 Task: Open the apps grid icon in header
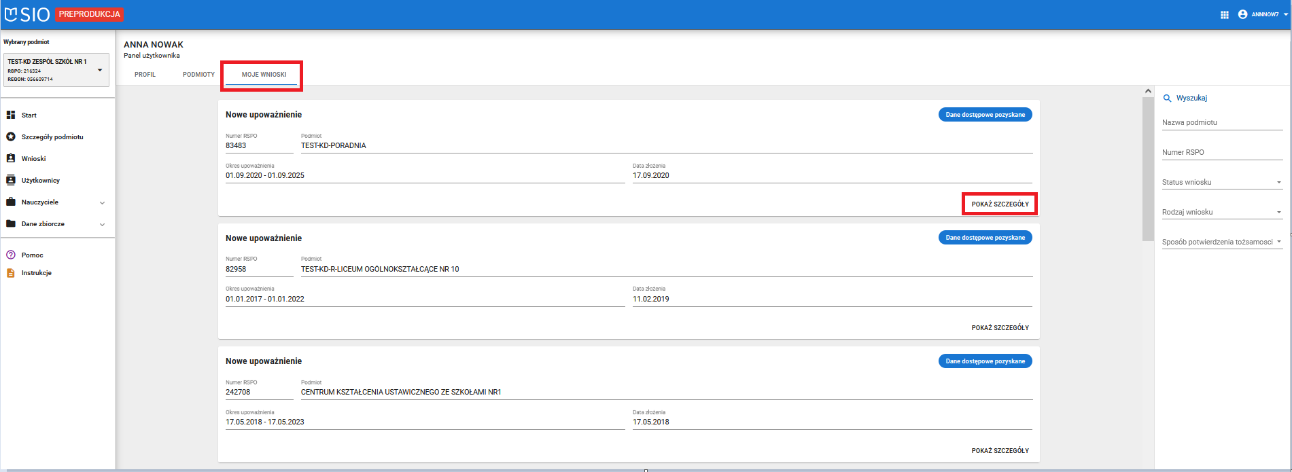point(1225,14)
